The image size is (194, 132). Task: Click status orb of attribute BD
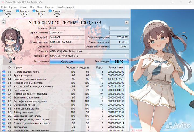coord(4,116)
